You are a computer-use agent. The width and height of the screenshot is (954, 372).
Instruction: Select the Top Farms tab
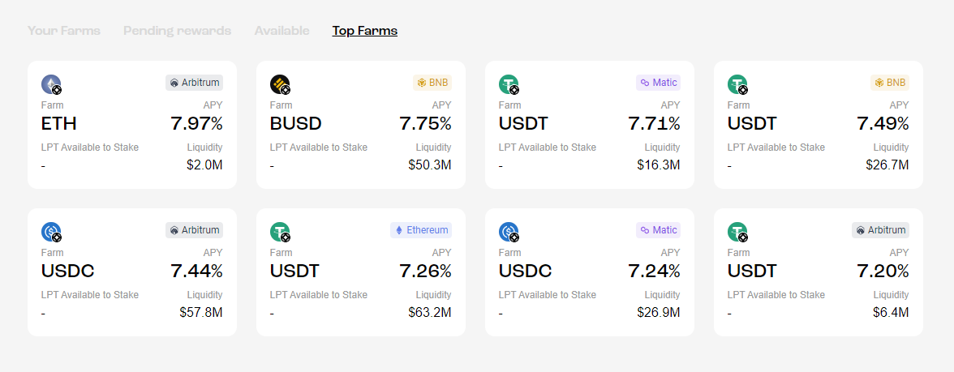pos(364,31)
